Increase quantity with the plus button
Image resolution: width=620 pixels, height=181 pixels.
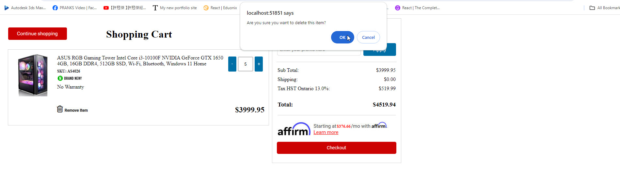click(259, 64)
